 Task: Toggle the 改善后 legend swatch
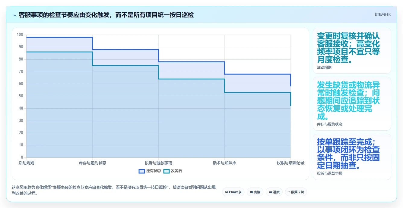[x=167, y=171]
